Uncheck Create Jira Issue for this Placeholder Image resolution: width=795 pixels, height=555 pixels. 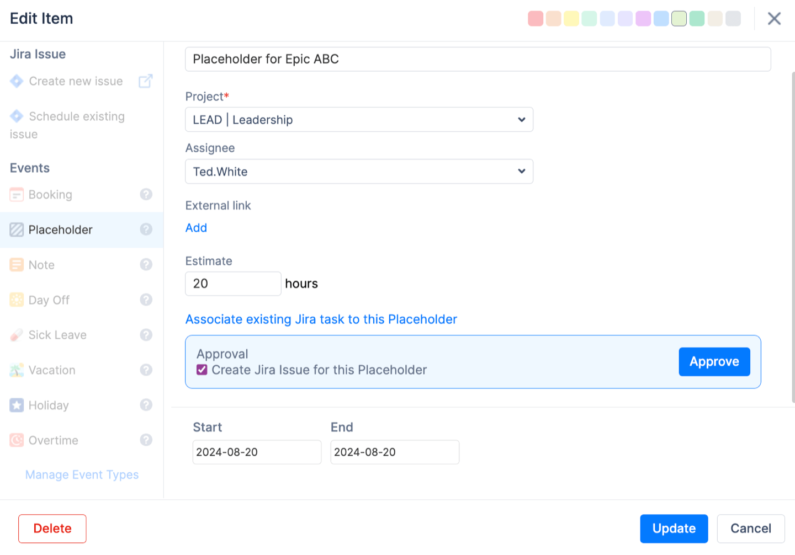[202, 370]
